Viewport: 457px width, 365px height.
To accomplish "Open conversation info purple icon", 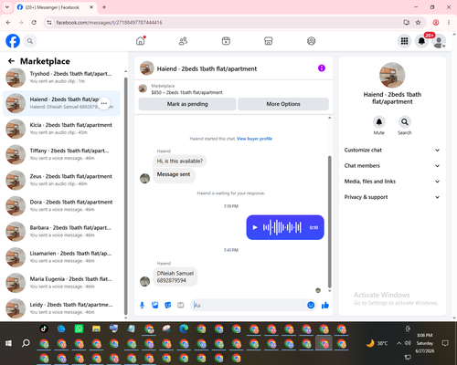I will point(322,68).
